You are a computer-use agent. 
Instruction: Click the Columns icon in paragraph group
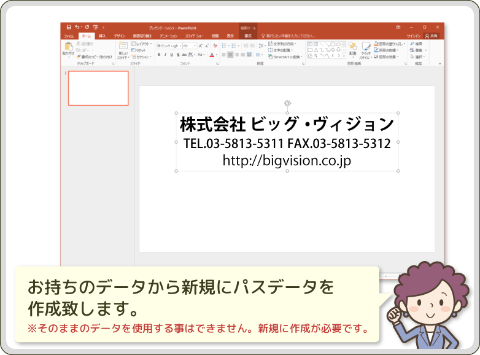click(x=258, y=55)
